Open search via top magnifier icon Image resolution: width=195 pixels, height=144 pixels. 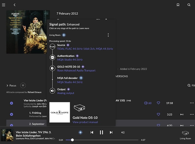(x=189, y=5)
